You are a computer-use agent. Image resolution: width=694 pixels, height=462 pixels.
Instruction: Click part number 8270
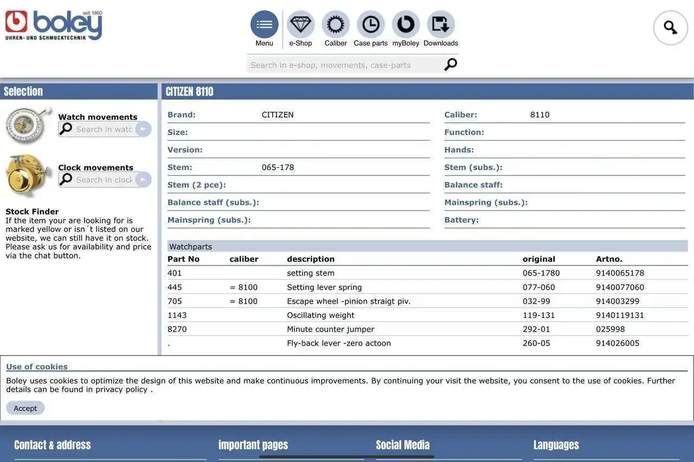[x=177, y=329]
